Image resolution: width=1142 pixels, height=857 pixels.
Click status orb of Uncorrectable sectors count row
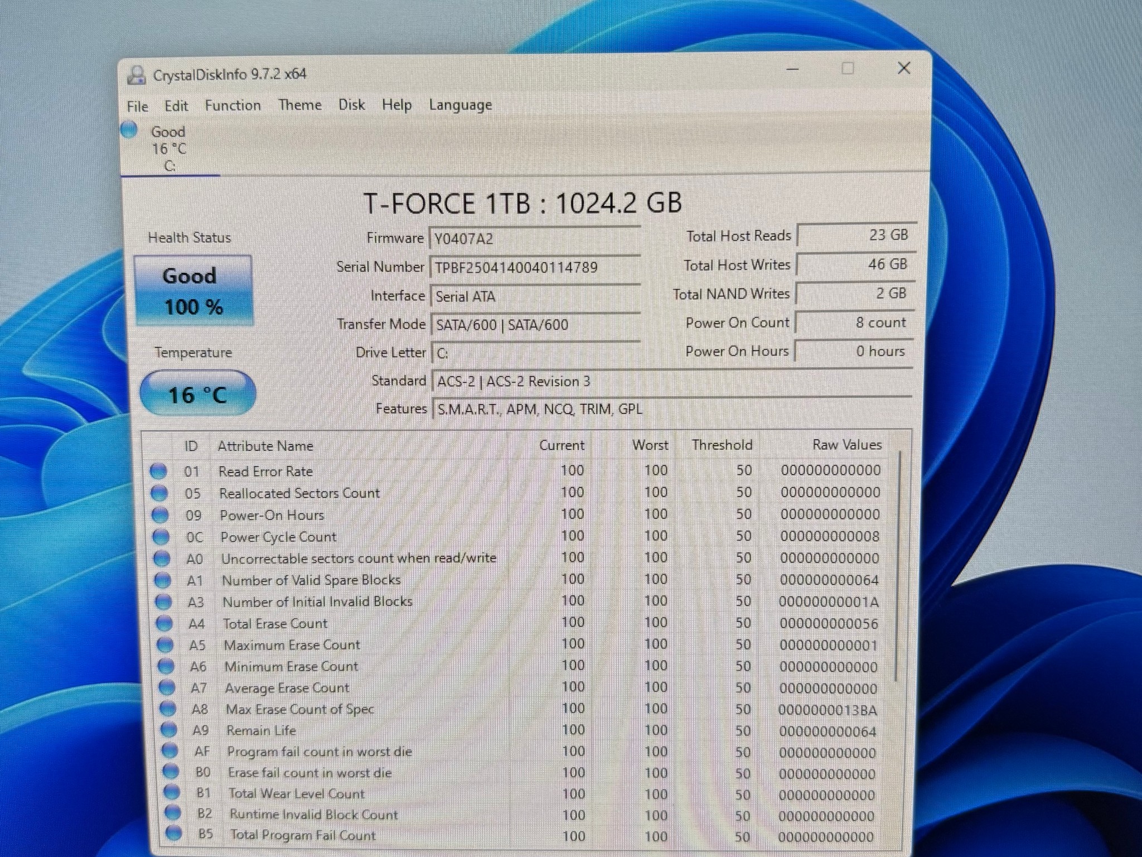162,559
